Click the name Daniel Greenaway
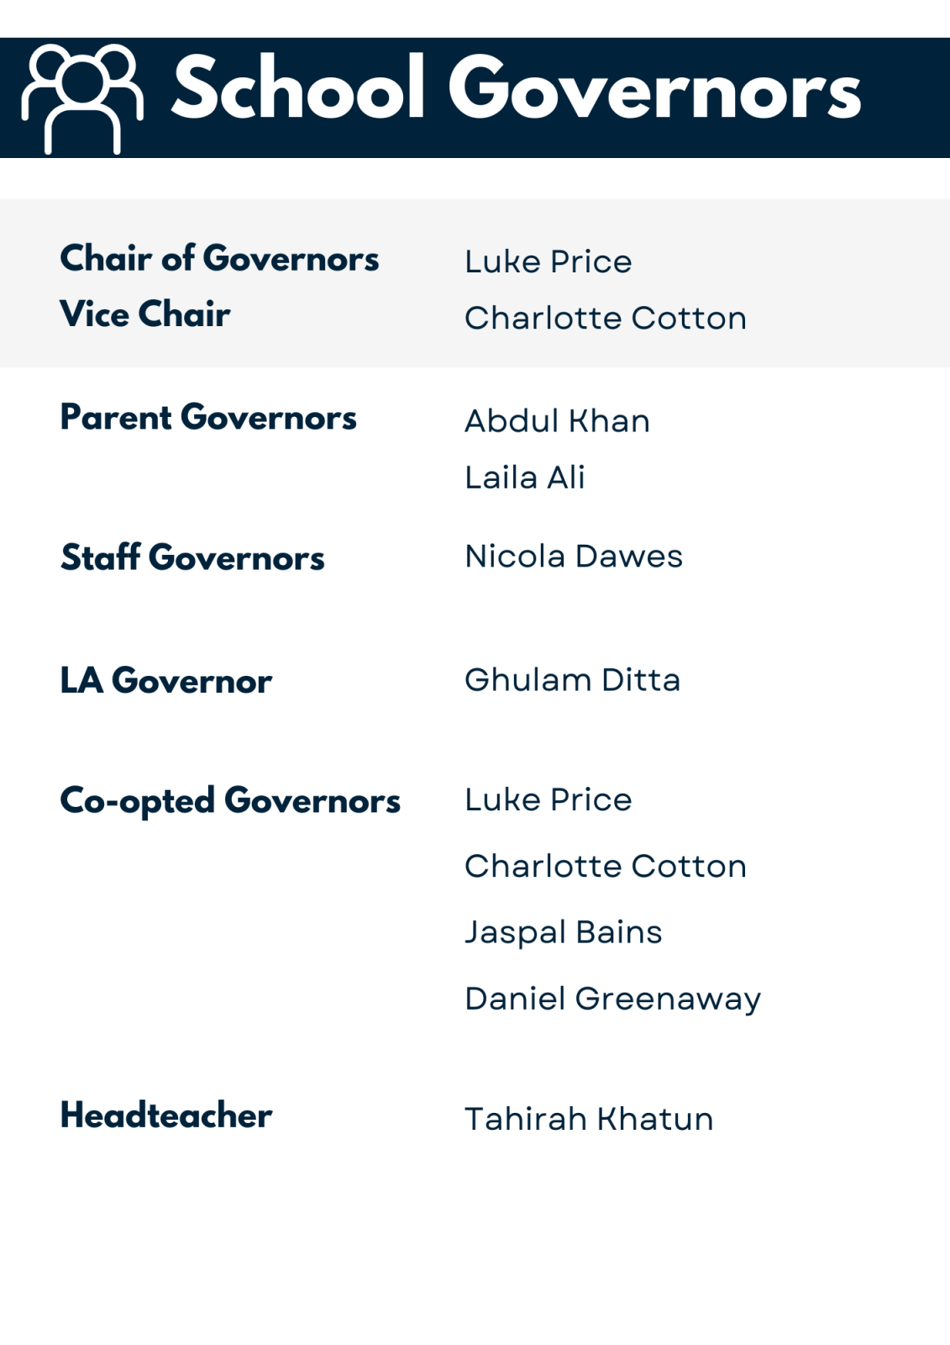The image size is (950, 1345). 612,1000
